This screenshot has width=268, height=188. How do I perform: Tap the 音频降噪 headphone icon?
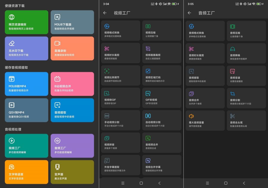point(233,49)
